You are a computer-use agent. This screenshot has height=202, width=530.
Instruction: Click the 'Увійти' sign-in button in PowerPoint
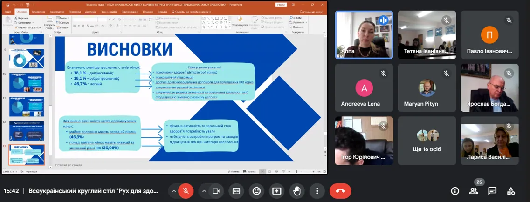281,5
